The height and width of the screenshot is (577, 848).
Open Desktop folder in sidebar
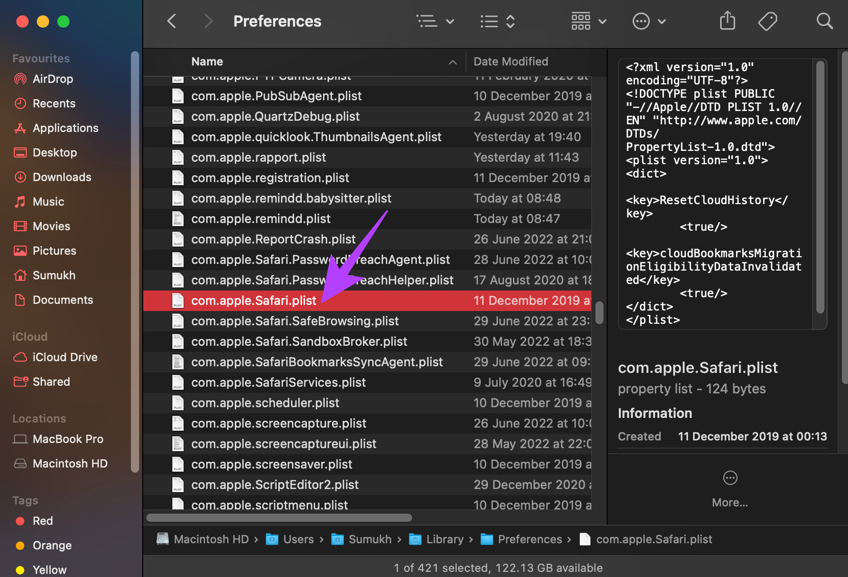(x=55, y=152)
